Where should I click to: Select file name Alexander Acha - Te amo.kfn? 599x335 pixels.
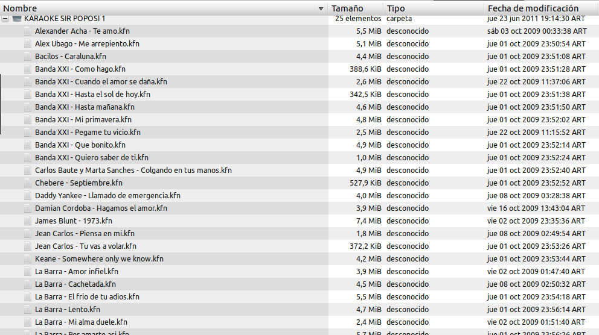click(x=82, y=31)
